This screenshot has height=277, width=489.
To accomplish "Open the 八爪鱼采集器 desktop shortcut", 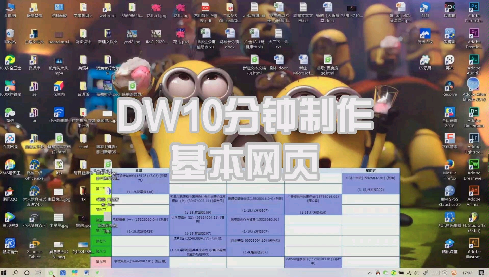I will tap(449, 220).
